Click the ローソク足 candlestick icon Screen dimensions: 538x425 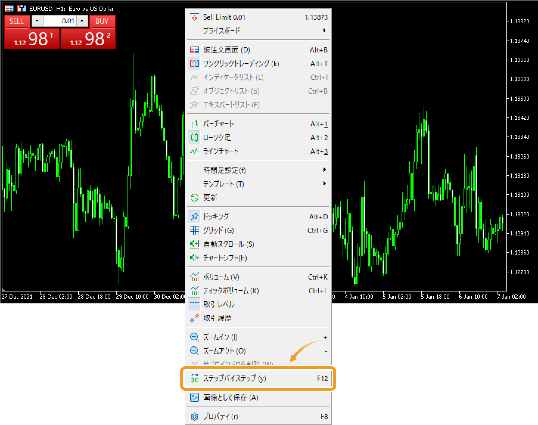point(194,137)
